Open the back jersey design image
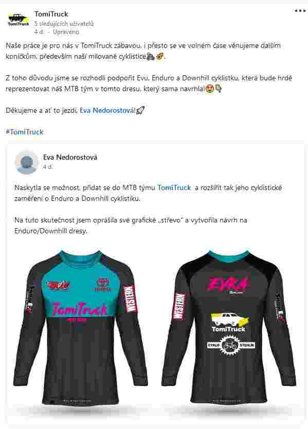Image resolution: width=308 pixels, height=429 pixels. pyautogui.click(x=229, y=326)
